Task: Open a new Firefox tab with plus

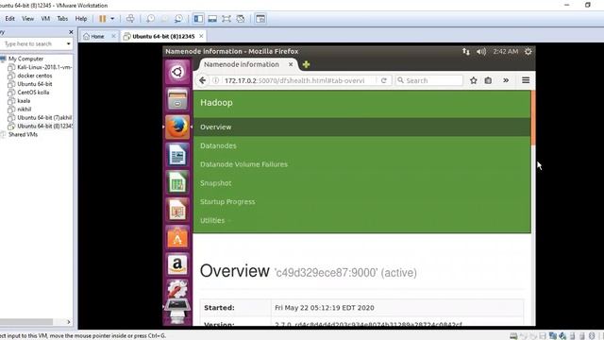Action: tap(306, 64)
